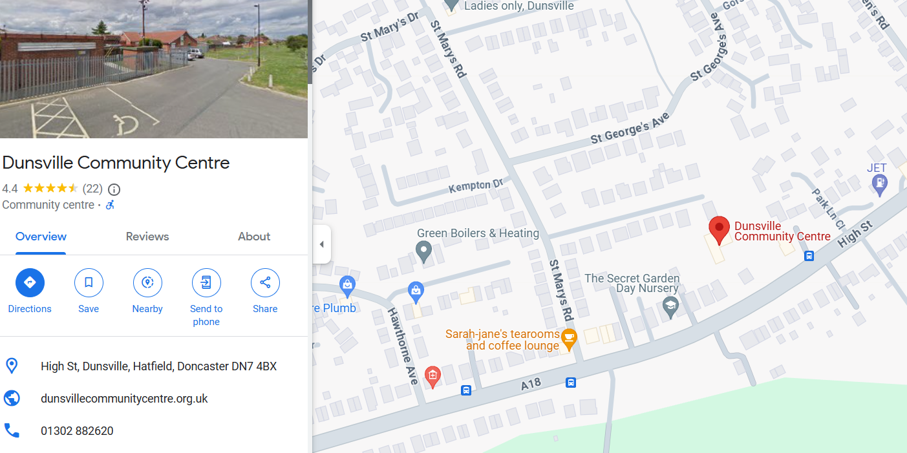Viewport: 907px width, 453px height.
Task: Open dunsvillecommunitycentre.org.uk website link
Action: 124,399
